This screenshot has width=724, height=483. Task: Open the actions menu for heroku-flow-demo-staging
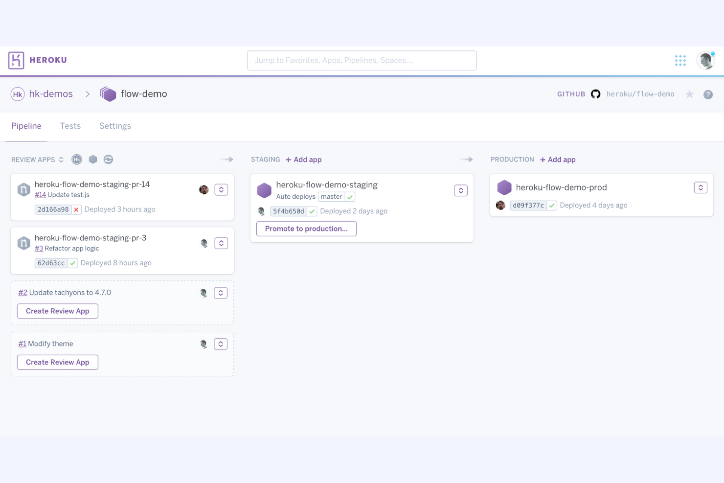pos(460,190)
